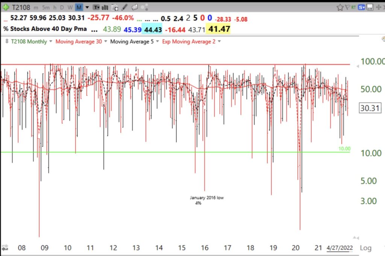Click the double-arrow icon above 4/27/2022
Screen dimensions: 385x256
coord(356,238)
